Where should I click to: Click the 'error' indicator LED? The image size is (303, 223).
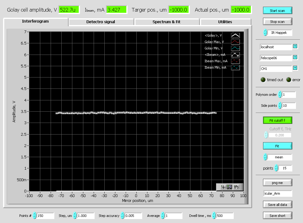tap(289, 80)
